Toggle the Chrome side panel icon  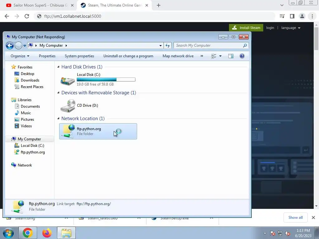click(x=292, y=16)
